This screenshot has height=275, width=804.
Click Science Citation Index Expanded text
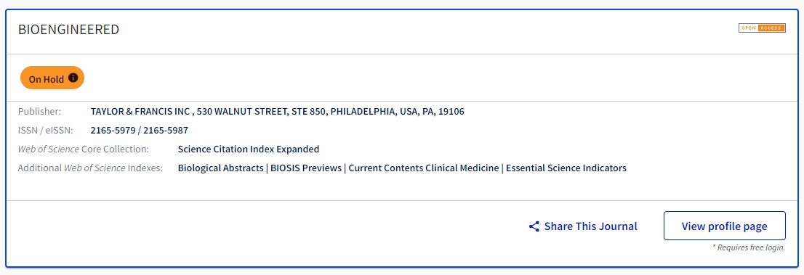click(249, 149)
